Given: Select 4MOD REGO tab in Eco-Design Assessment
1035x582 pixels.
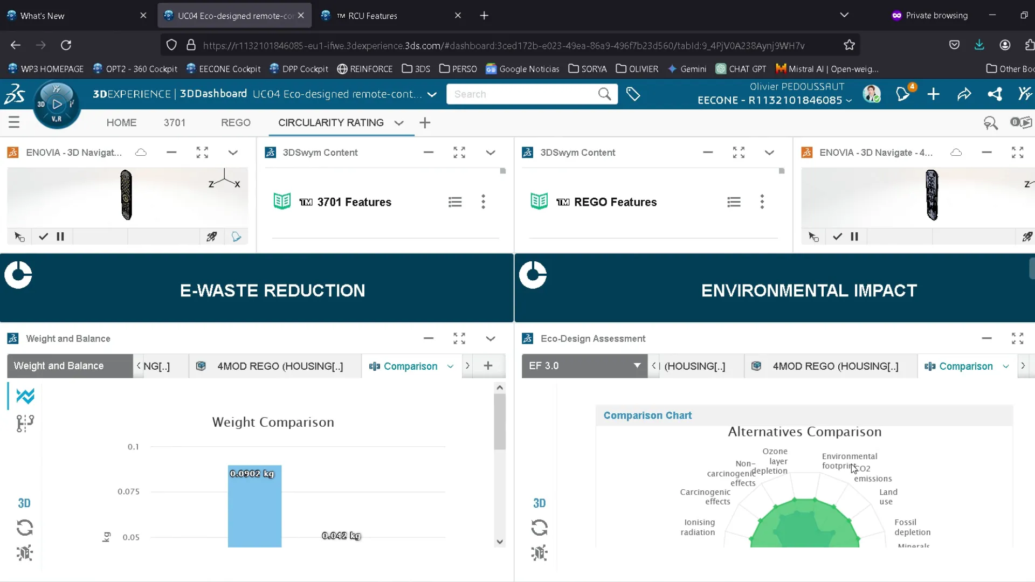Looking at the screenshot, I should tap(831, 366).
